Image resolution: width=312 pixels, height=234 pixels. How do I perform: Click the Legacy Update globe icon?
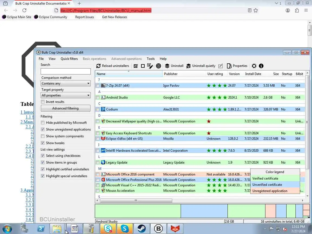click(x=103, y=162)
